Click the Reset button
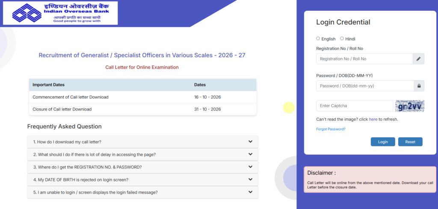Screen dimensions: 438x209 click(x=410, y=142)
